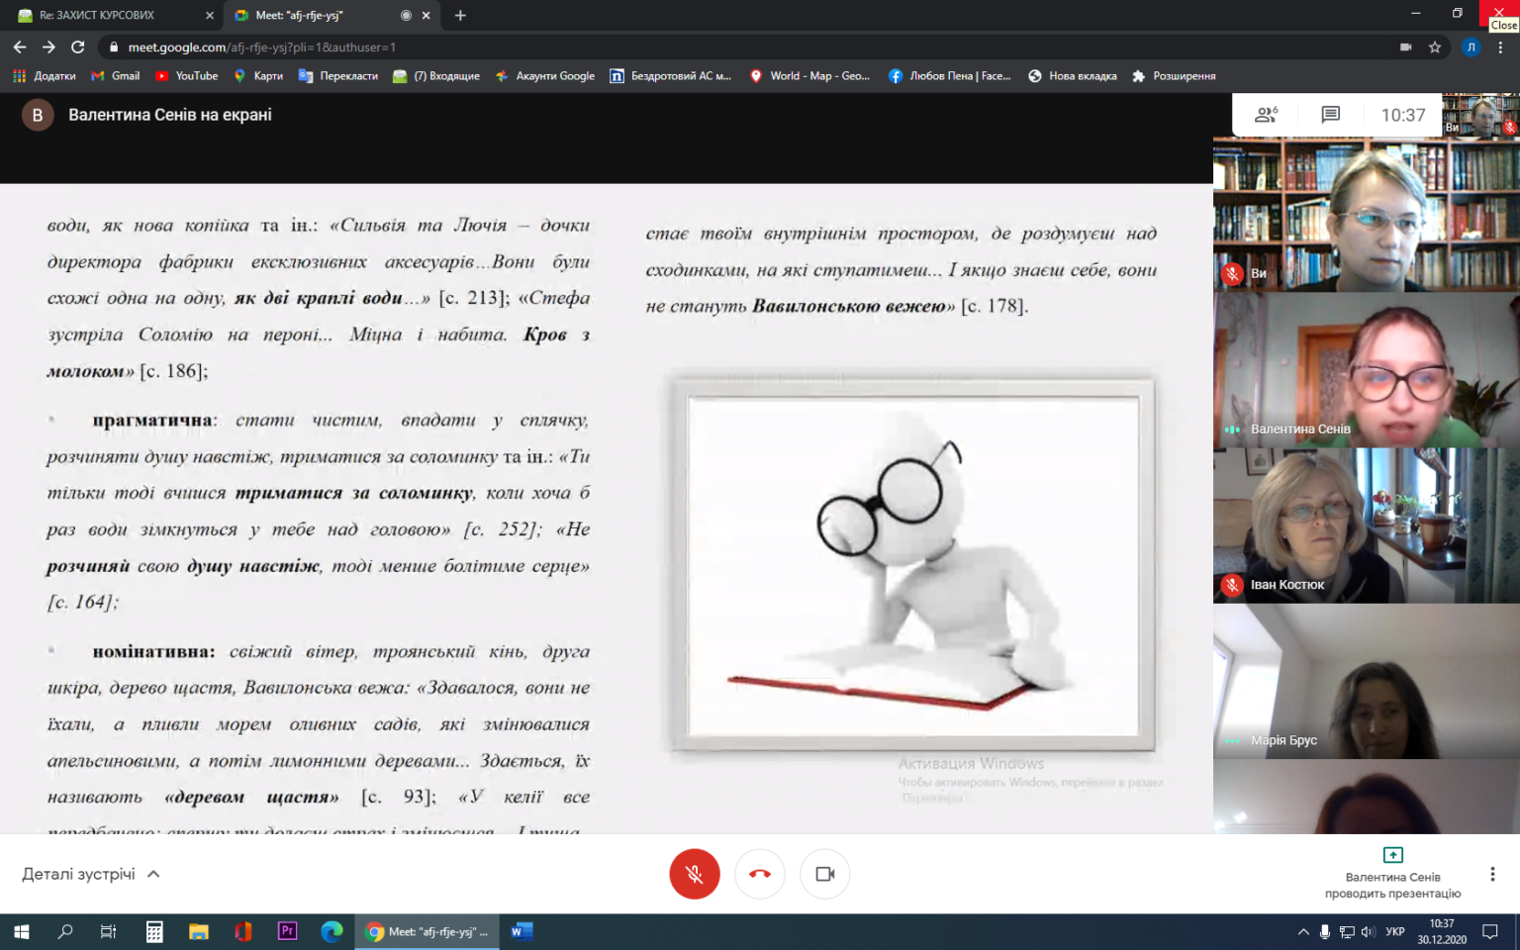Open Chrome menu three dots
The width and height of the screenshot is (1520, 950).
click(1500, 47)
